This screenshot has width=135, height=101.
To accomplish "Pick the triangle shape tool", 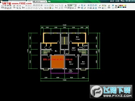I will point(26,8).
